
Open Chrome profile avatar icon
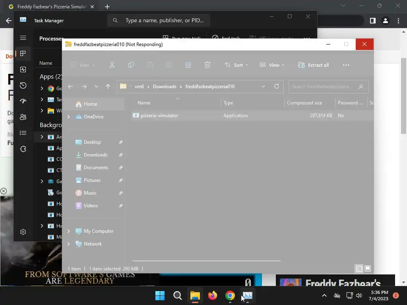(x=386, y=21)
